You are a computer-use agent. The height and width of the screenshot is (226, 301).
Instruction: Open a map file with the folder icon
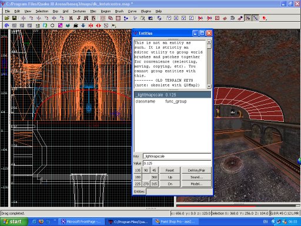[7, 18]
